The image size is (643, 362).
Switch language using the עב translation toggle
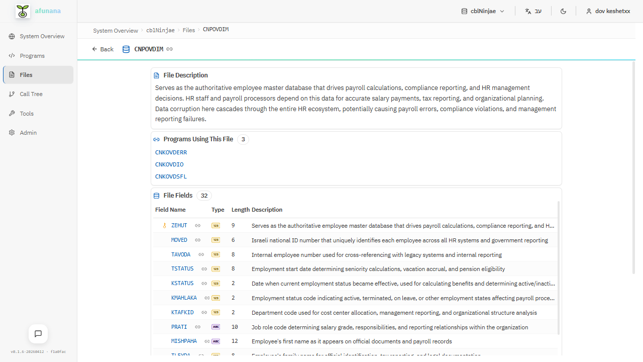[x=533, y=11]
